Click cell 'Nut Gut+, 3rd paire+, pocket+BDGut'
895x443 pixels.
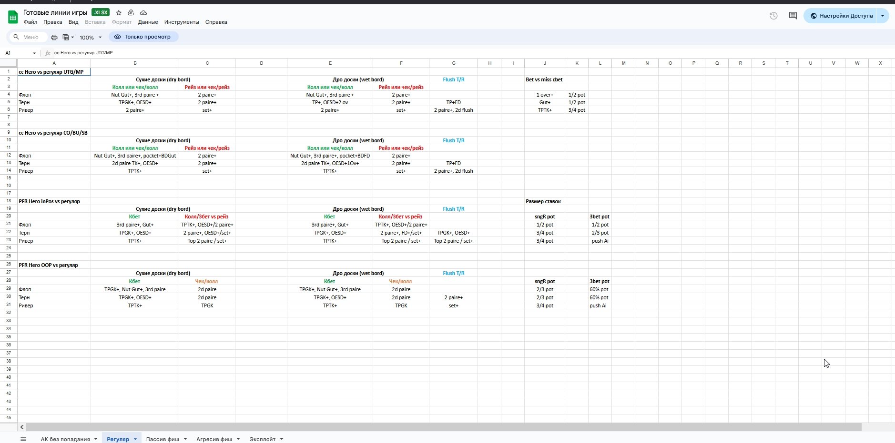pyautogui.click(x=135, y=156)
